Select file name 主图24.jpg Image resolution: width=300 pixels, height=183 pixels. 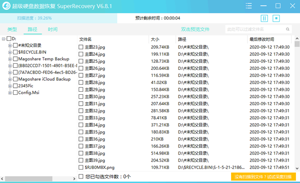pyautogui.click(x=95, y=54)
